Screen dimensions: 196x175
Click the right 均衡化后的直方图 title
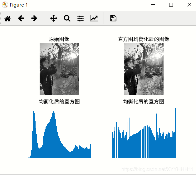(x=144, y=101)
